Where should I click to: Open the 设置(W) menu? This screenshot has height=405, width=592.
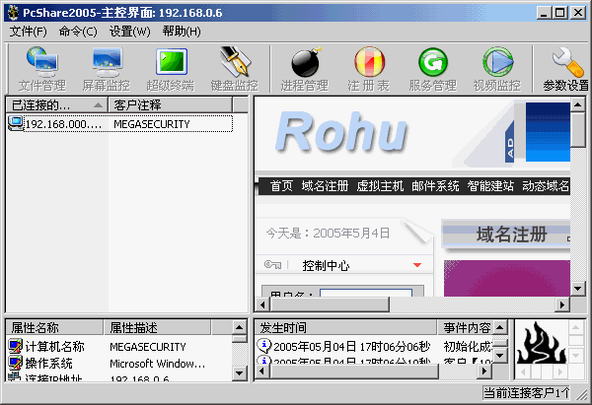129,32
